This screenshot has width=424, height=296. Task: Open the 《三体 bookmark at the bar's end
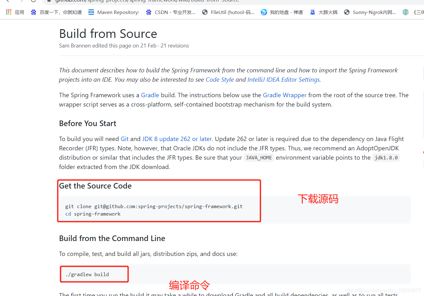coord(413,12)
